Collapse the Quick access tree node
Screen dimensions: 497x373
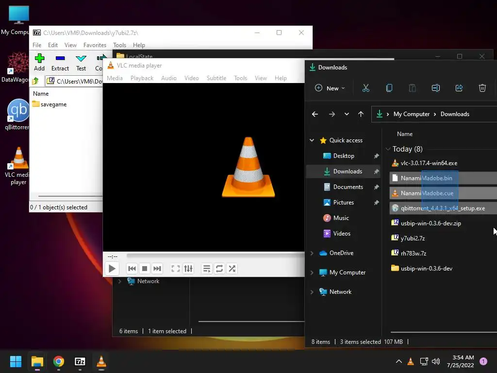click(312, 140)
